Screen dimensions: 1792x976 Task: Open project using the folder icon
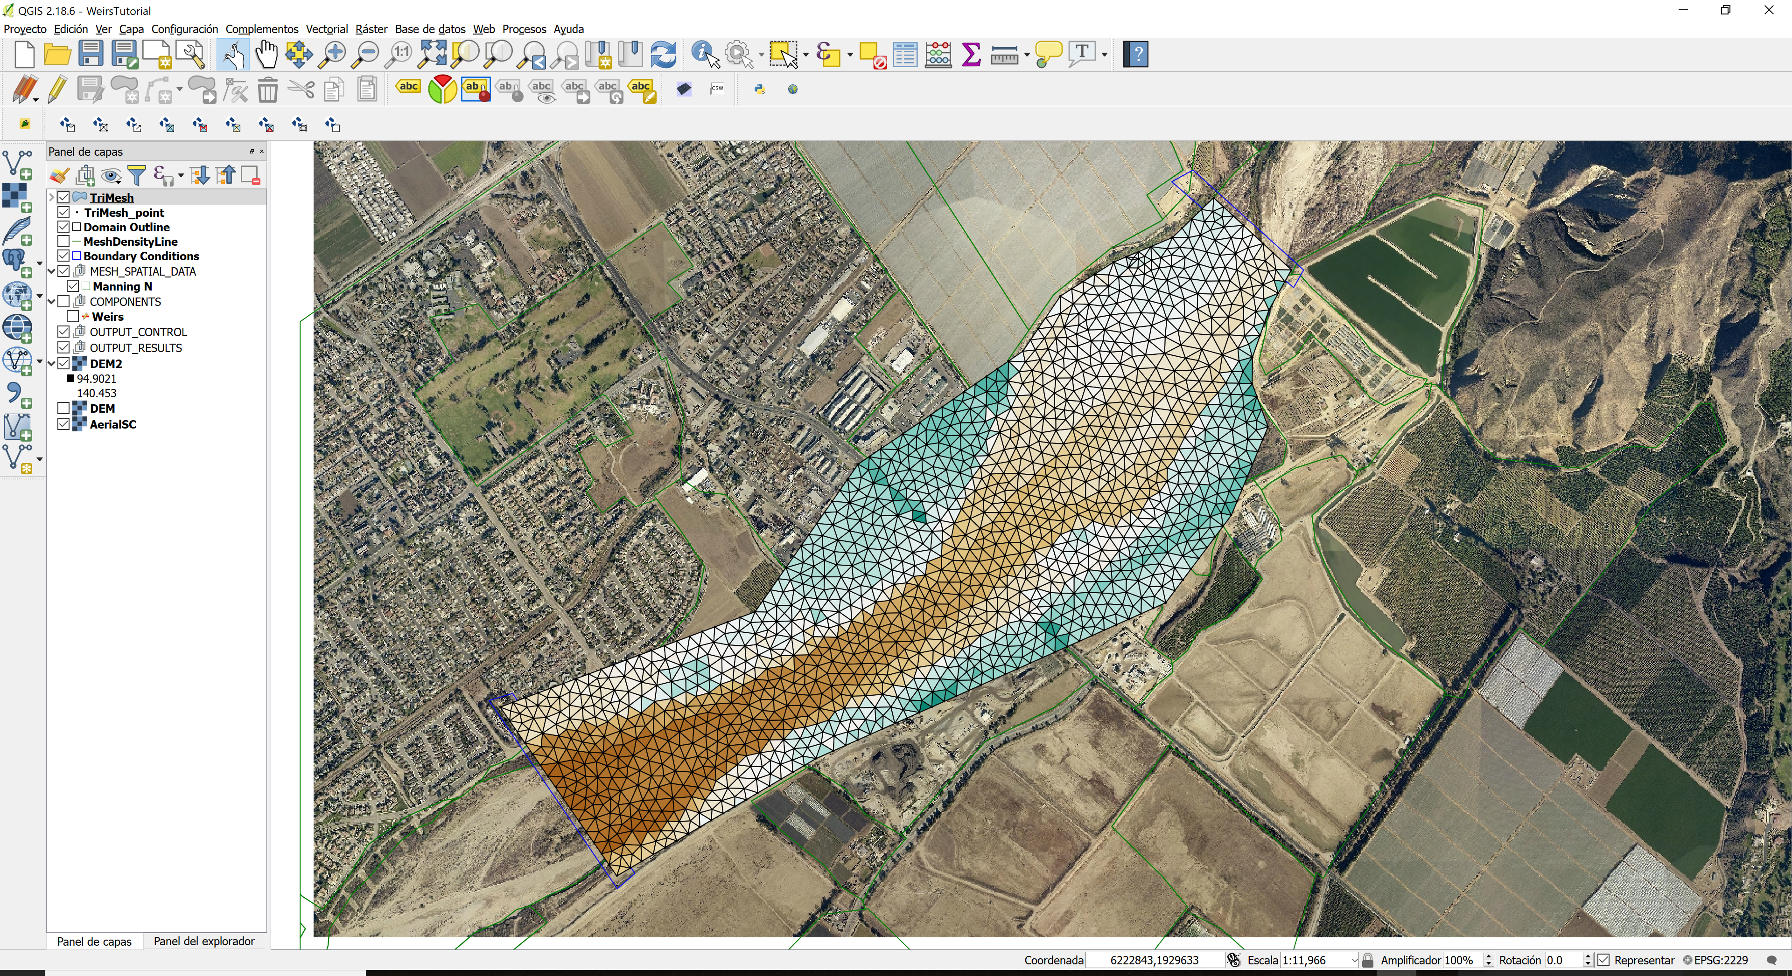[x=57, y=54]
